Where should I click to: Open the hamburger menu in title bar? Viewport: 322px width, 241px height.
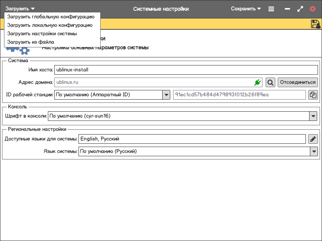pos(271,8)
